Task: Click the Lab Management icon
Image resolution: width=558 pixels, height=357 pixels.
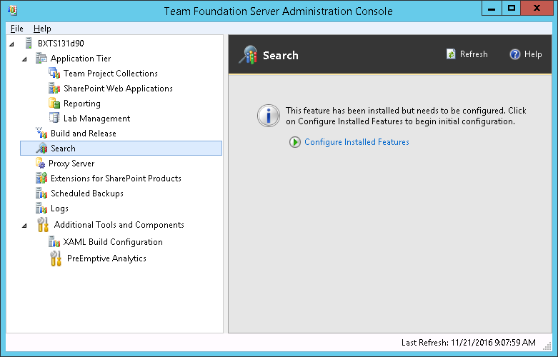Action: coord(54,118)
